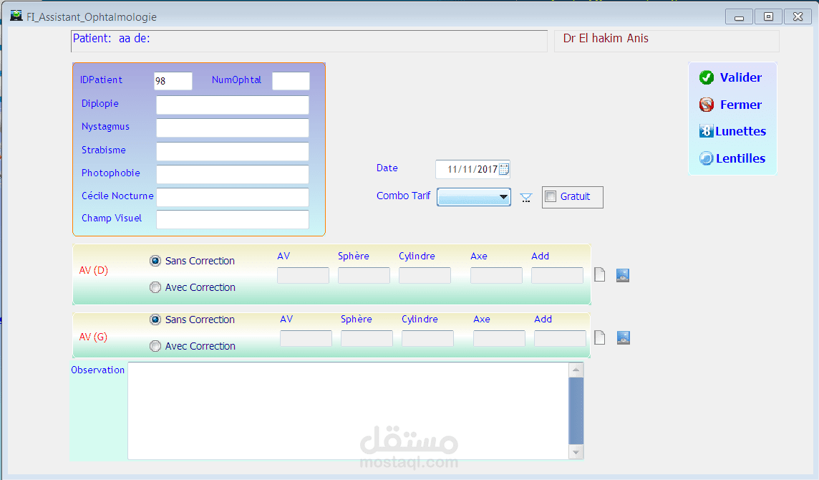Open the Lentilles form
The image size is (819, 480).
(x=741, y=158)
